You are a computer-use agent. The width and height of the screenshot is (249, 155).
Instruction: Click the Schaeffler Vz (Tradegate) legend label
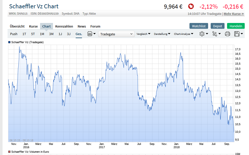point(27,42)
